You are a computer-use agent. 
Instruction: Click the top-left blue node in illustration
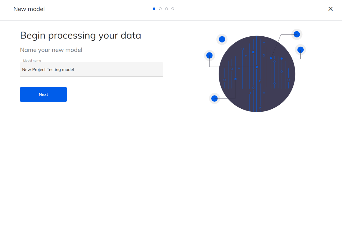coord(222,40)
